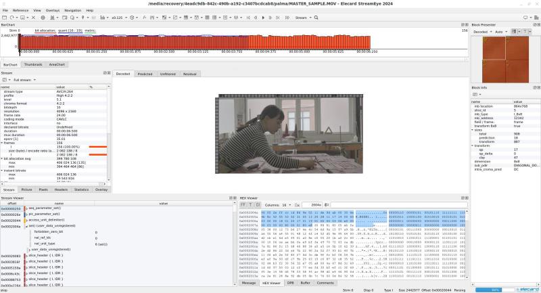Open the Block Info view options icon

tap(475, 95)
